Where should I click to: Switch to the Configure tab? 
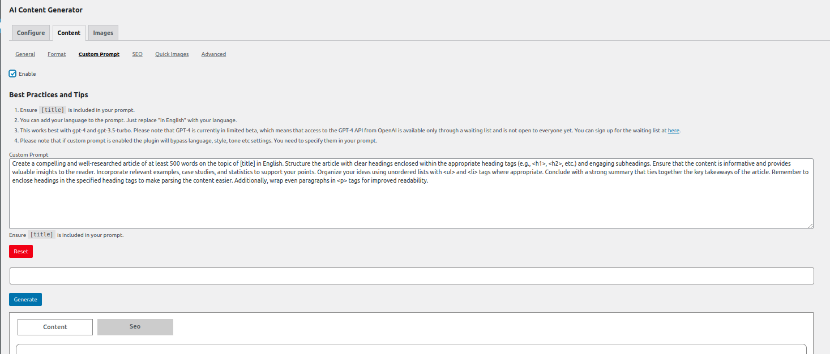(x=31, y=33)
